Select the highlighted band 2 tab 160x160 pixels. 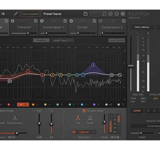pos(23,105)
